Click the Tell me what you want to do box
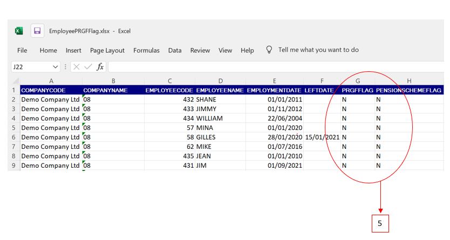 [x=318, y=50]
